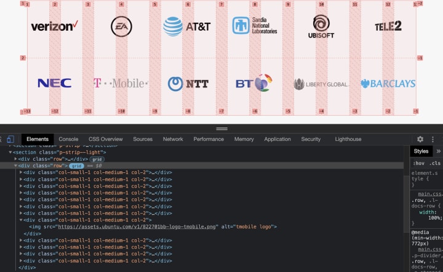This screenshot has width=443, height=272.
Task: Open the Security tab
Action: click(x=311, y=139)
